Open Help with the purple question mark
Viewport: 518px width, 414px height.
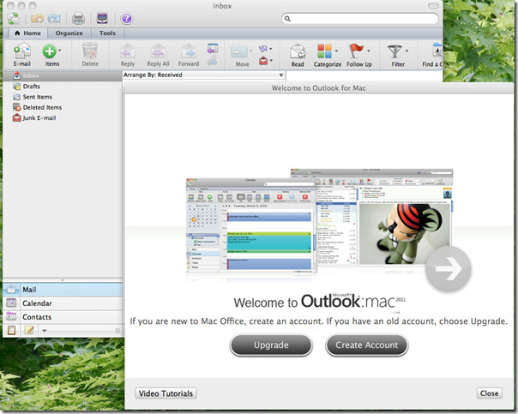(x=127, y=19)
